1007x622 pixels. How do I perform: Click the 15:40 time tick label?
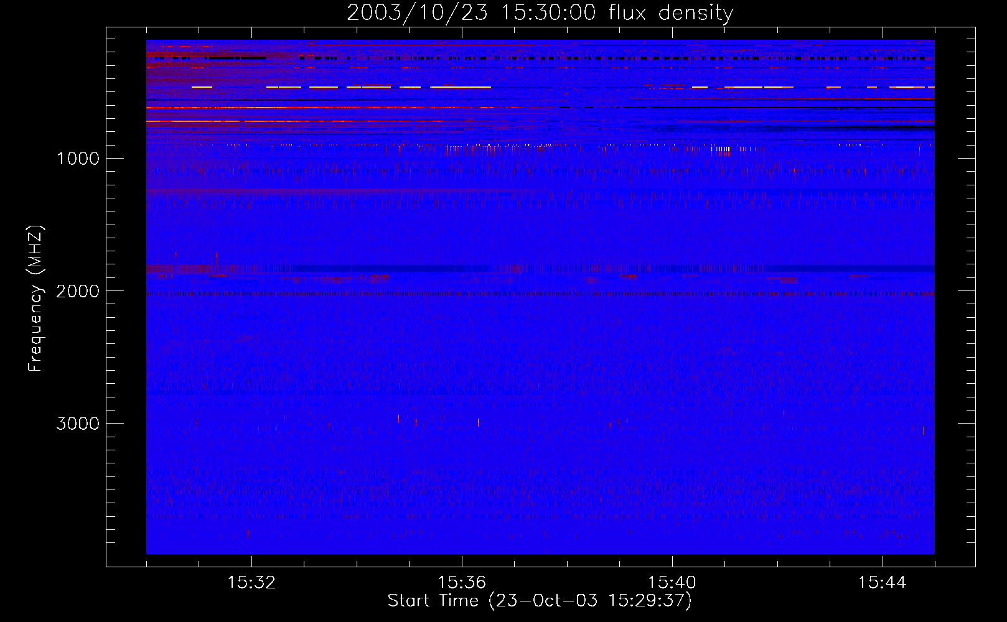coord(672,583)
